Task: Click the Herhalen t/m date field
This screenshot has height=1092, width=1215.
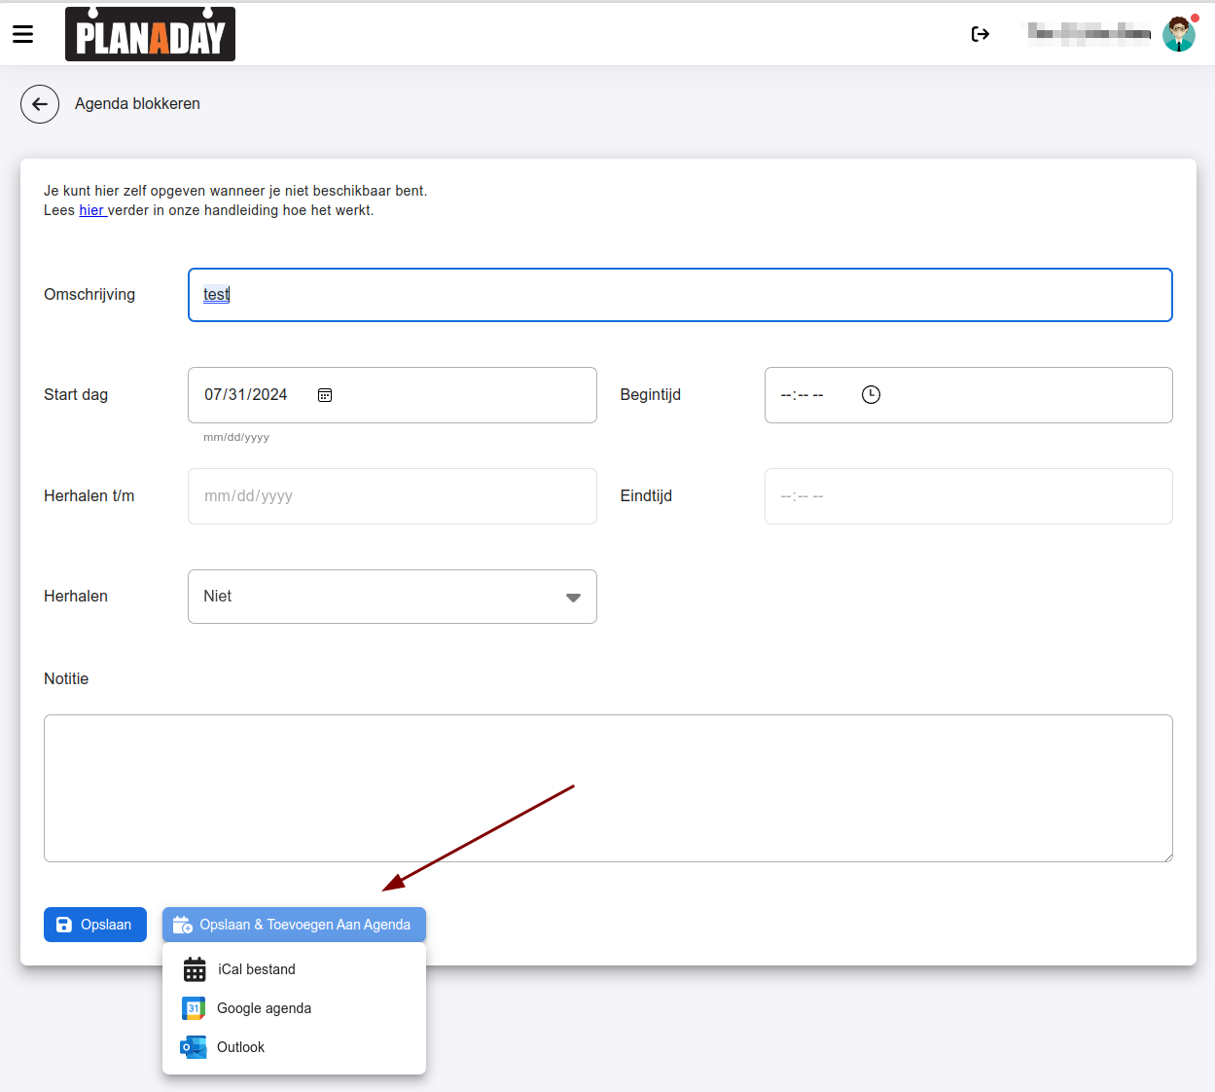Action: (392, 496)
